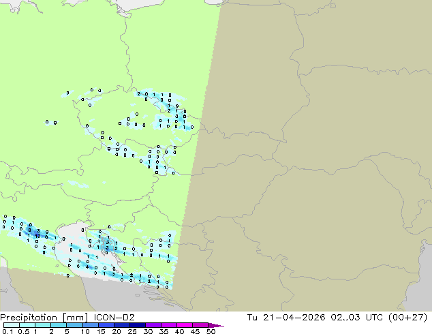Click the '35' legend scale label
432x334 pixels.
[x=164, y=331]
